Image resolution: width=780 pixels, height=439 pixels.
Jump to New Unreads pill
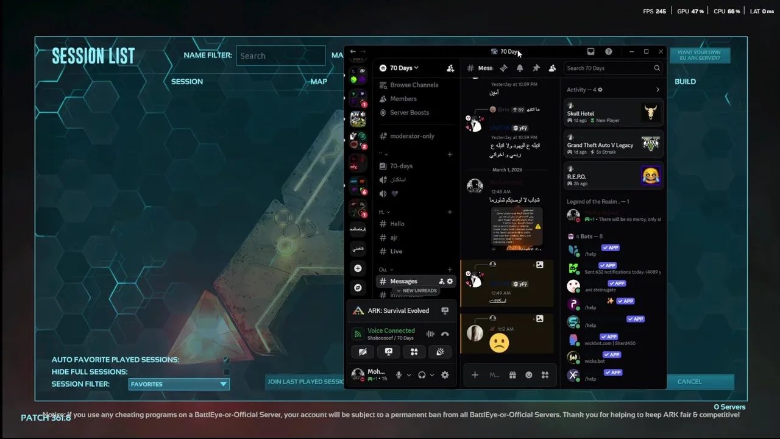416,291
